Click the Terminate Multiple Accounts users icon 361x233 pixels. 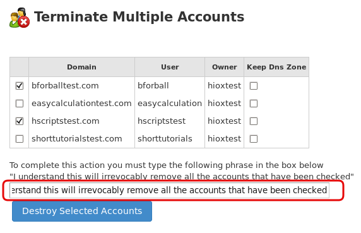coord(20,18)
